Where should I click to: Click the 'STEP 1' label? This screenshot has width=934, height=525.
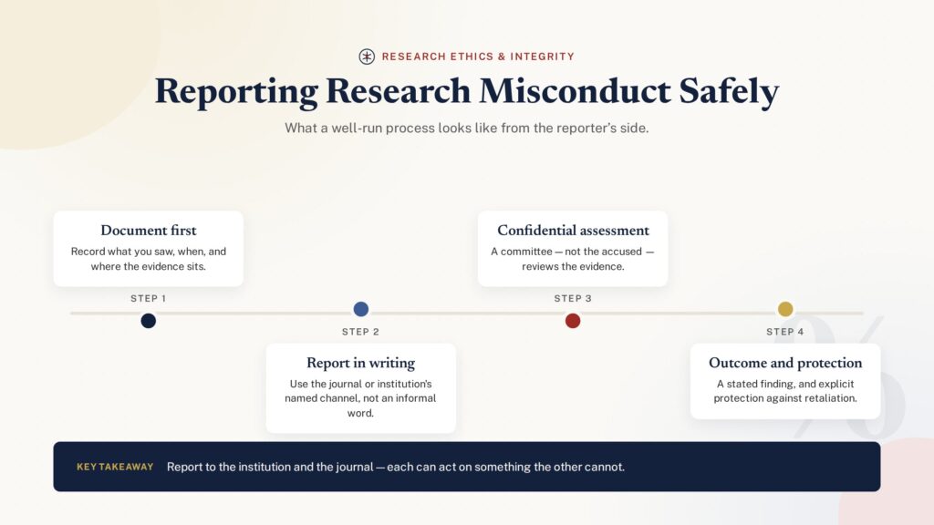149,298
